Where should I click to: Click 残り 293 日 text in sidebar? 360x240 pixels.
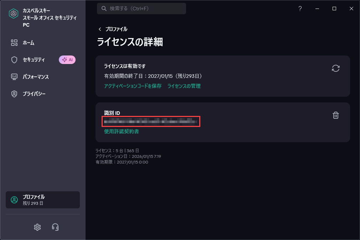33,203
